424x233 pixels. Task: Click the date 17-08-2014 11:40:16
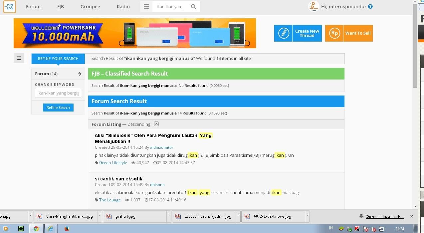(x=167, y=200)
